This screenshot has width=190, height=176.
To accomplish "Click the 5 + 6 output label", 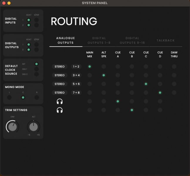I will pyautogui.click(x=76, y=84).
